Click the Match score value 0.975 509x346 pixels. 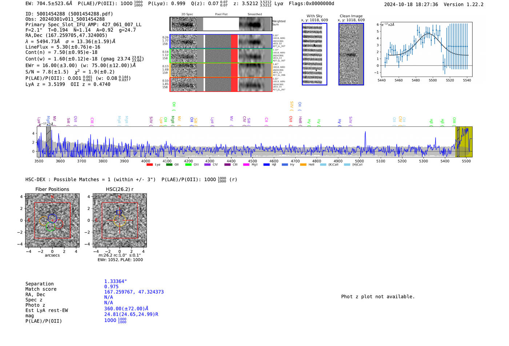click(x=111, y=286)
